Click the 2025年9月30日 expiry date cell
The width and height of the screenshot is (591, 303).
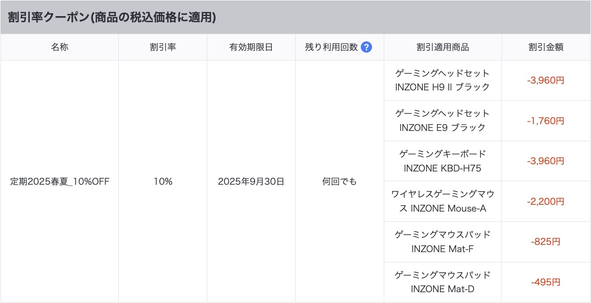251,181
